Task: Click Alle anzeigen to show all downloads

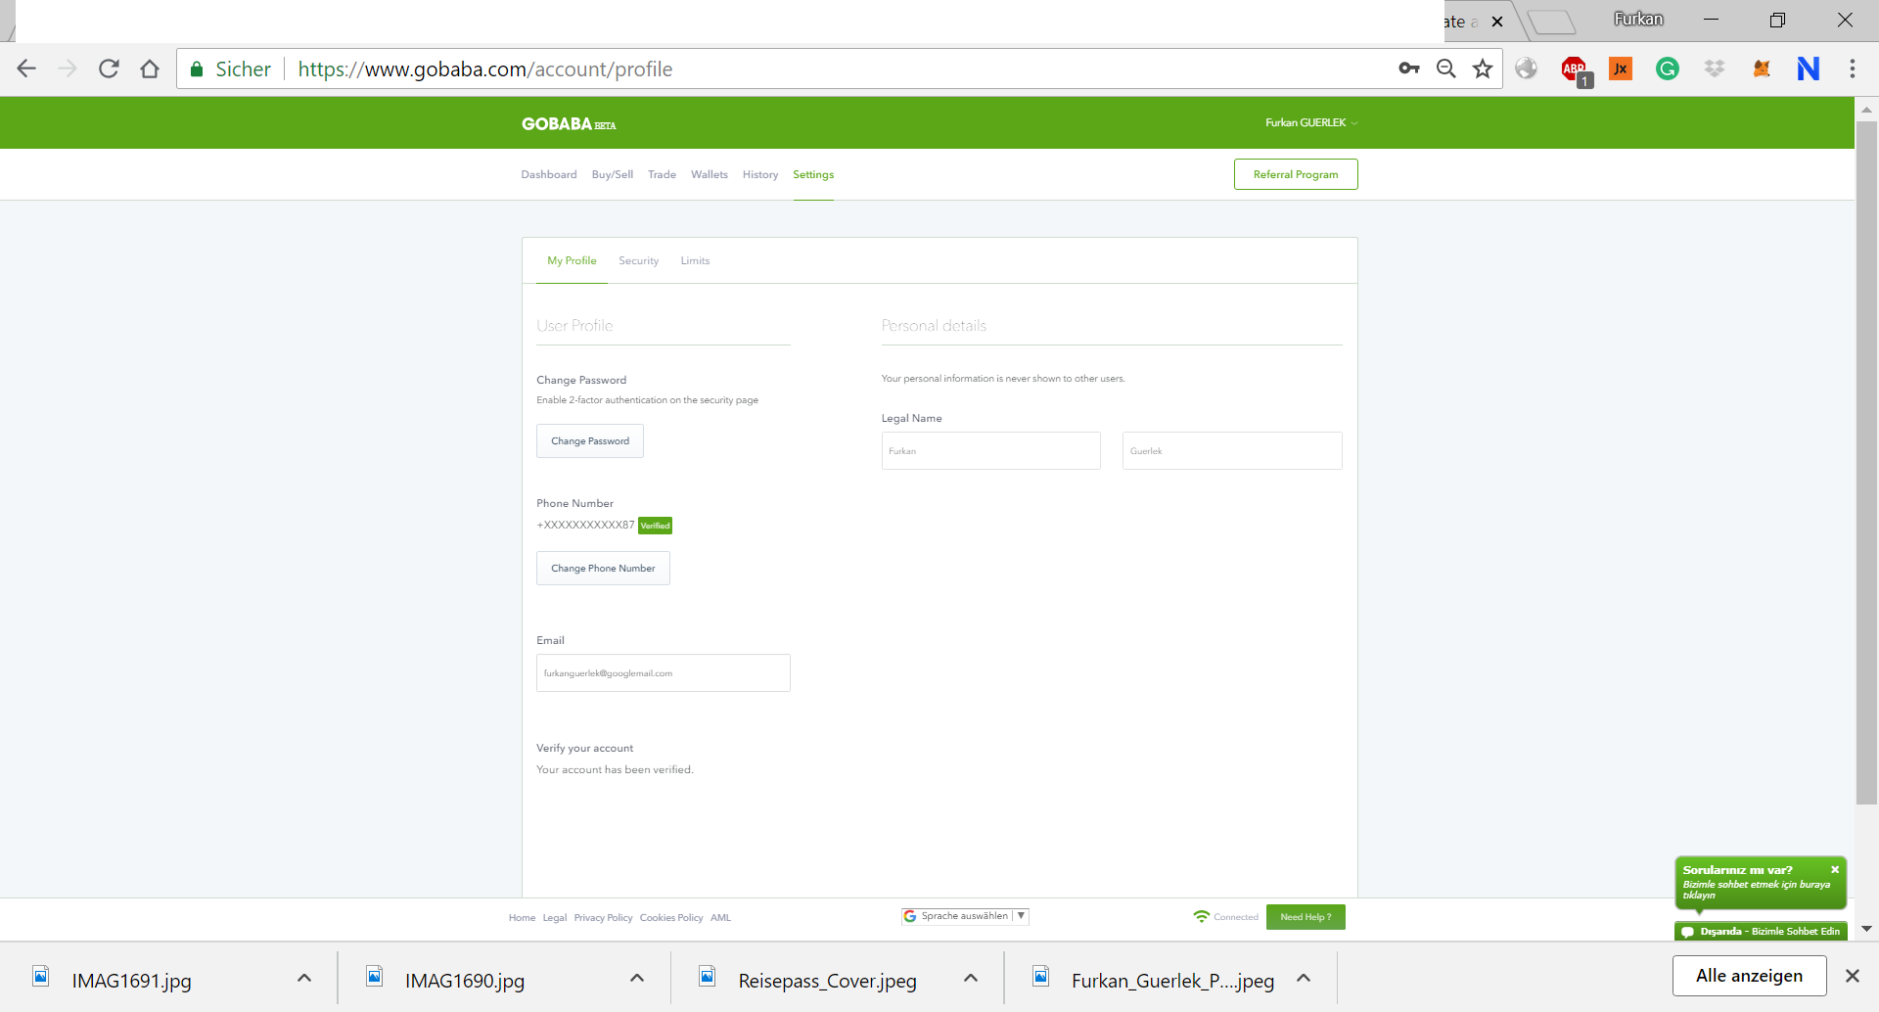Action: coord(1749,976)
